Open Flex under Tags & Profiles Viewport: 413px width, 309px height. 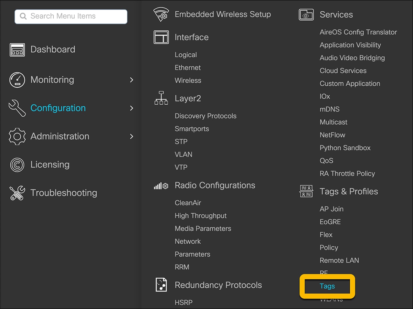(326, 235)
